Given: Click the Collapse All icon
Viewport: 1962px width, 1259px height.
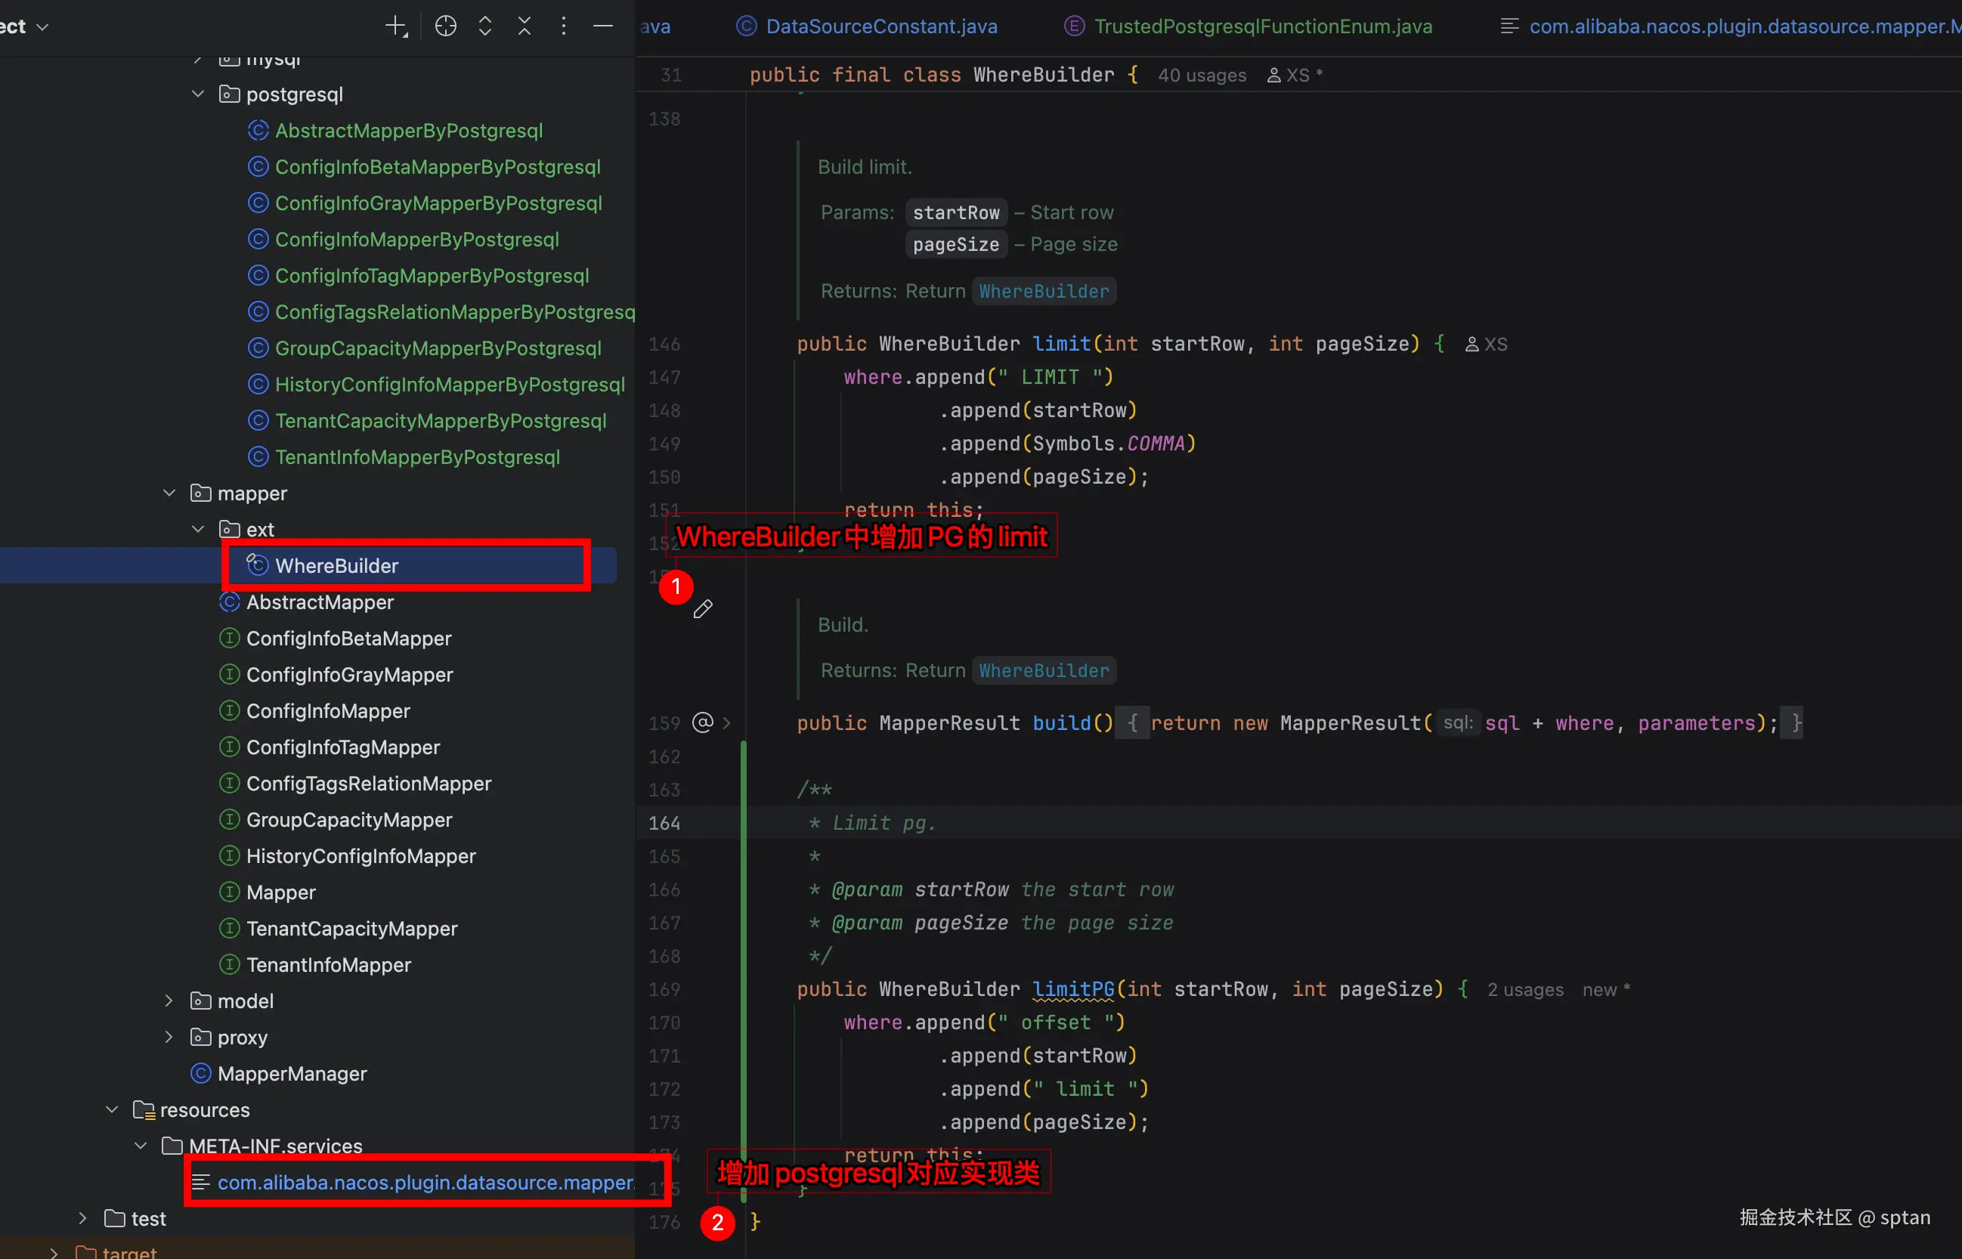Looking at the screenshot, I should [524, 26].
